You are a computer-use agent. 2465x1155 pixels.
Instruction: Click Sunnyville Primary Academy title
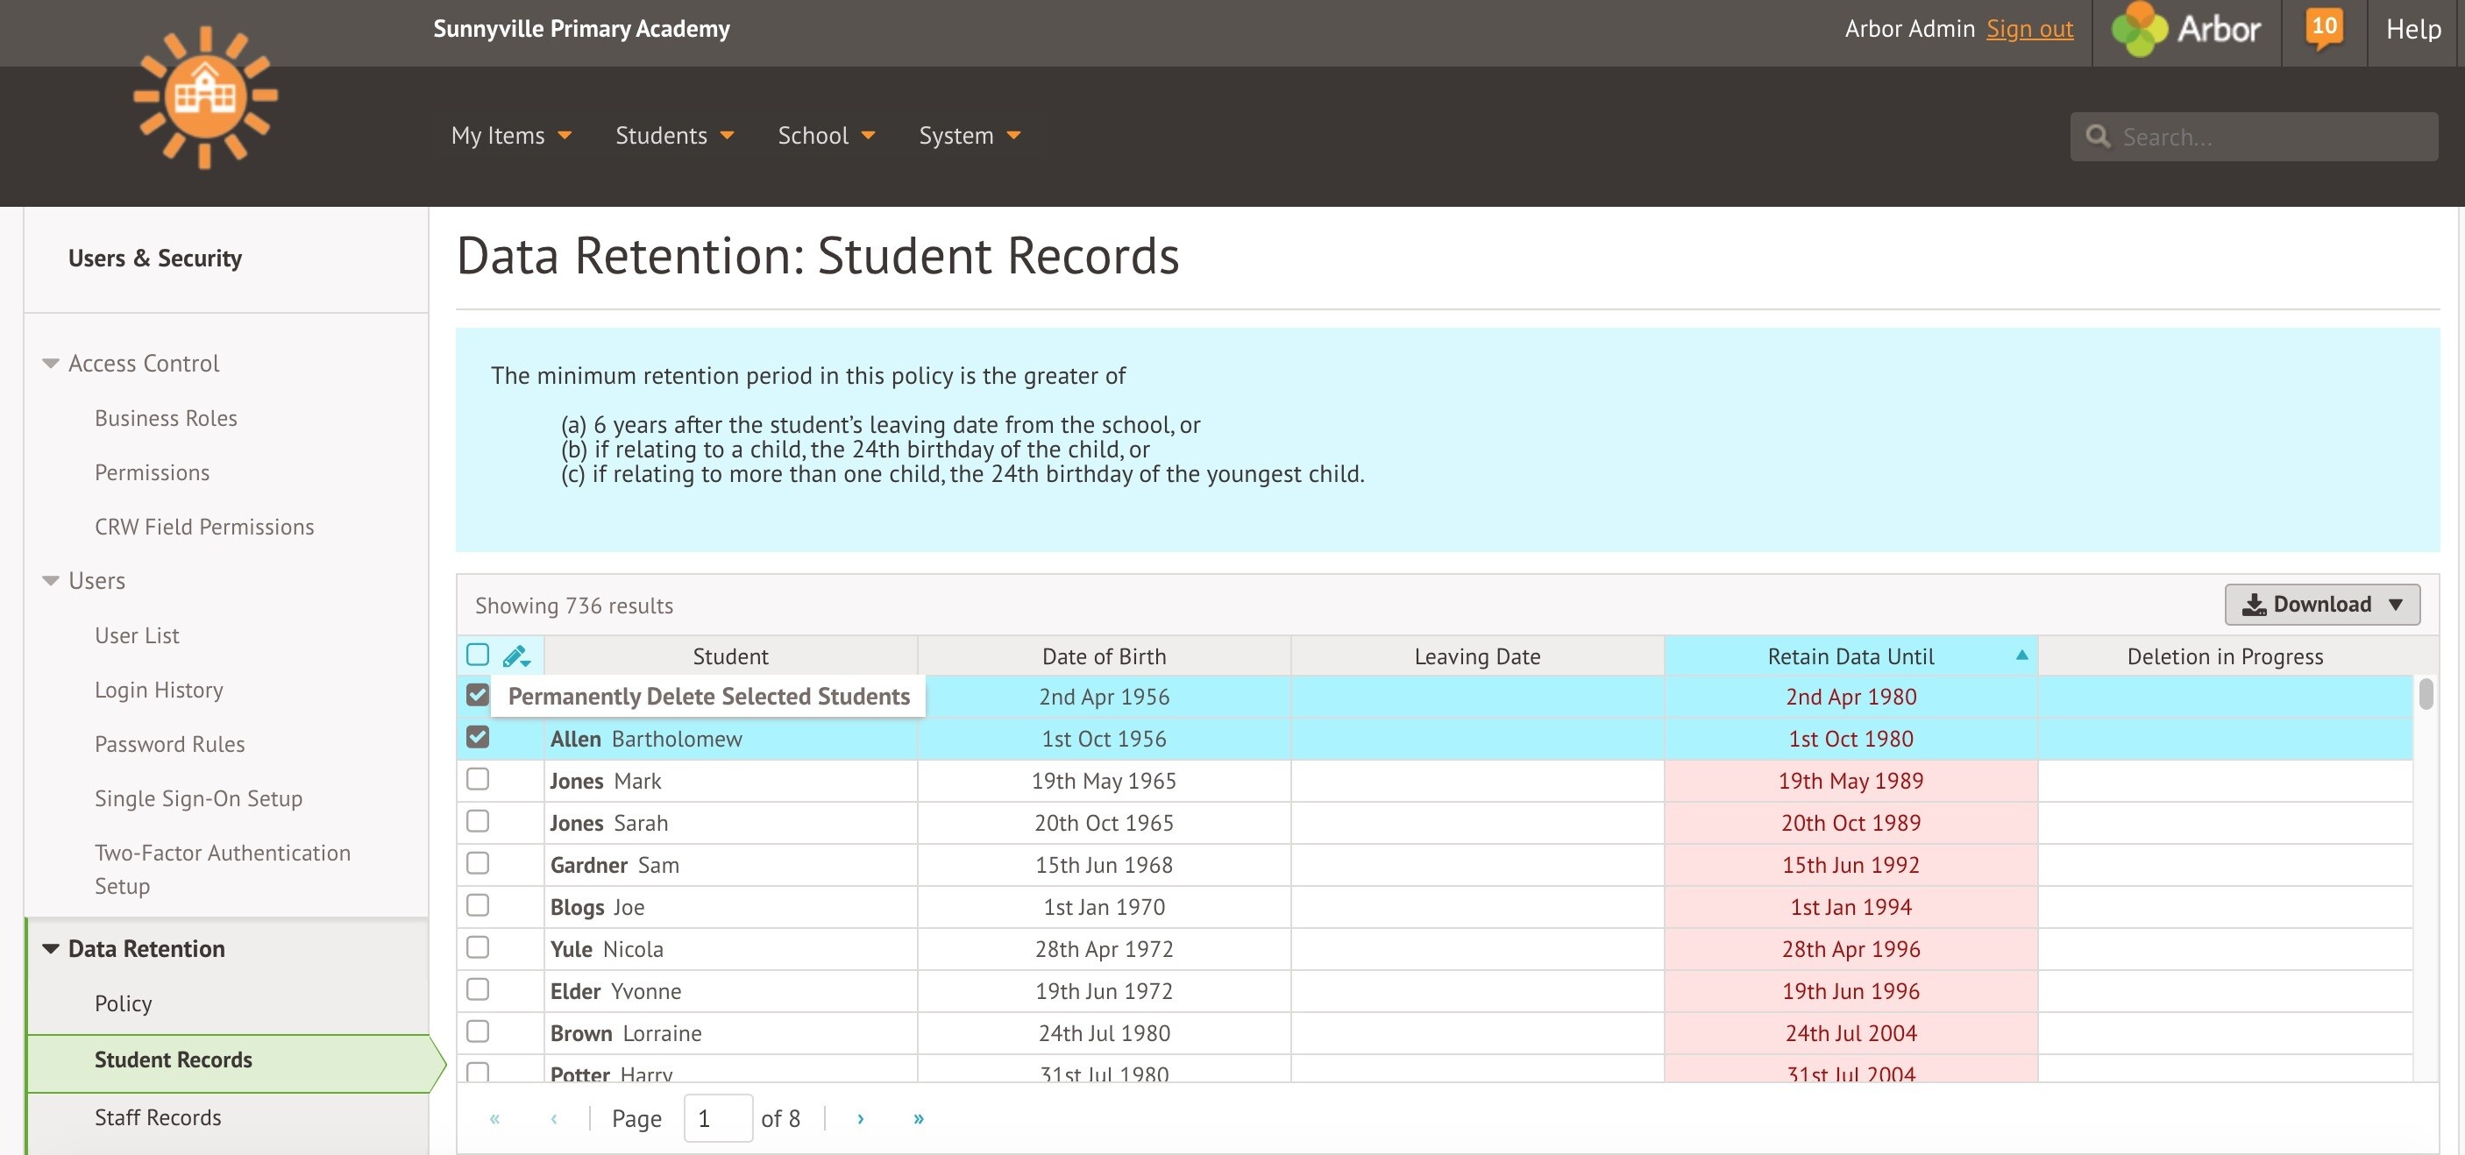click(x=582, y=29)
